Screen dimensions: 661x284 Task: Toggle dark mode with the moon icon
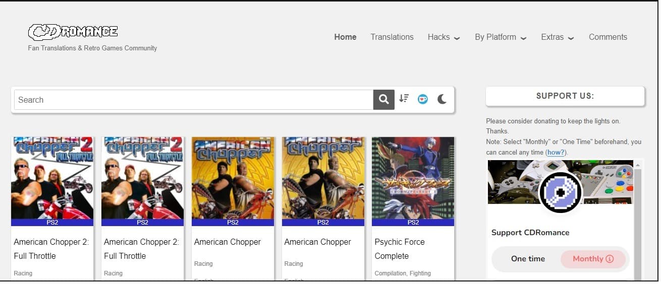tap(442, 99)
